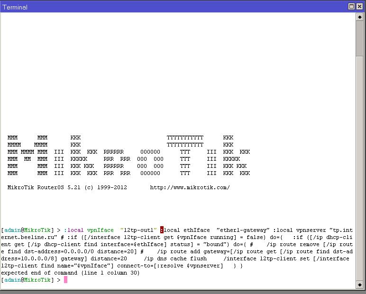Viewport: 366px width, 294px height.
Task: Click the 'MikroTik RouterOS 5.21' version text
Action: [x=44, y=187]
